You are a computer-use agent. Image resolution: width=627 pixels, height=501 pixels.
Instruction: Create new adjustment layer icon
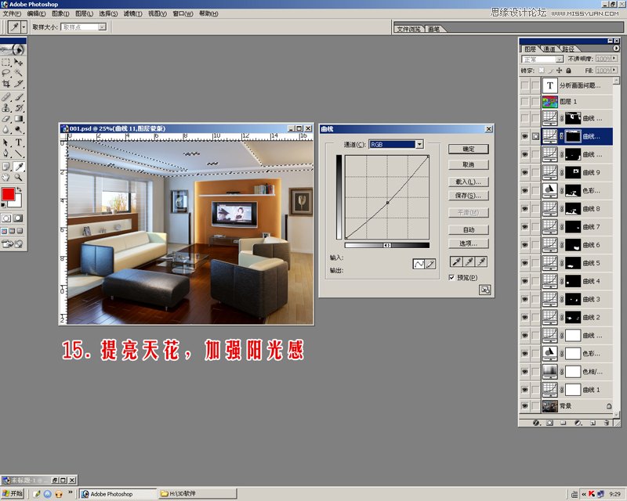coord(578,423)
